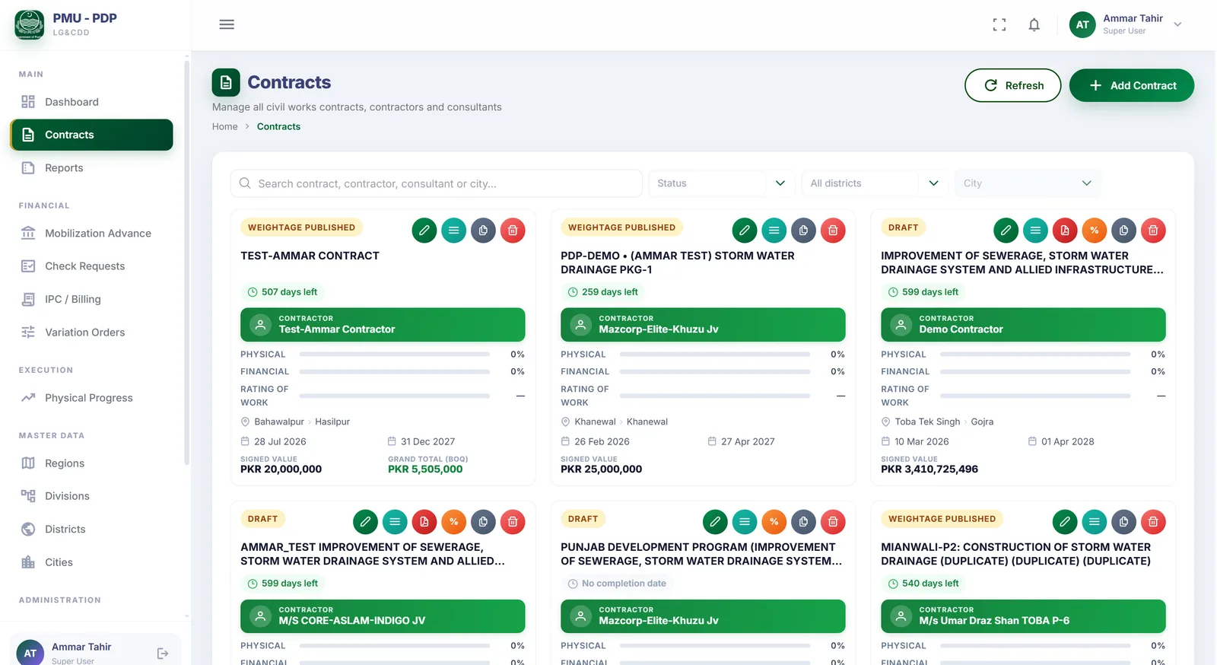The image size is (1217, 665).
Task: Open the City filter dropdown
Action: 1028,183
